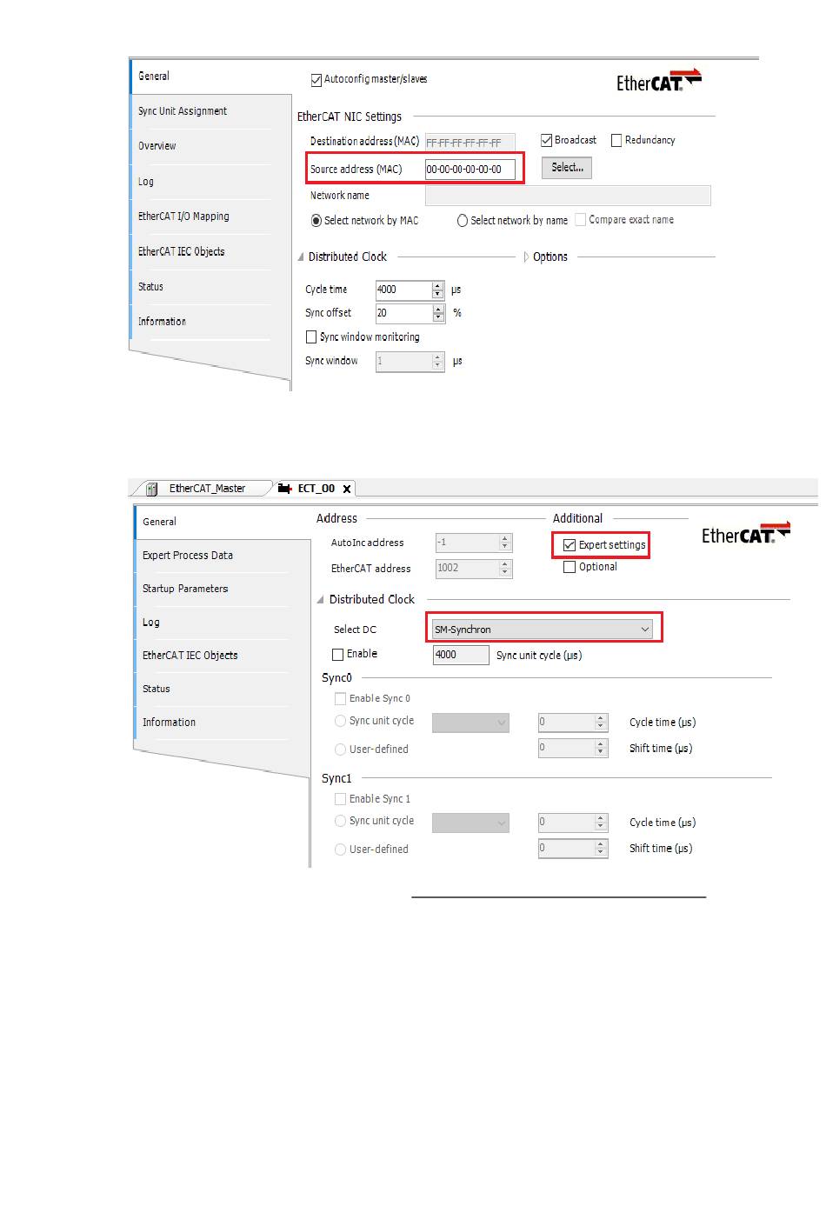Image resolution: width=826 pixels, height=1206 pixels.
Task: Select Sync0 Sync unit cycle radio
Action: pyautogui.click(x=341, y=721)
